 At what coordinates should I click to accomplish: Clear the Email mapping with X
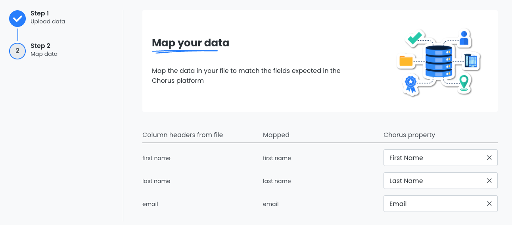click(489, 204)
